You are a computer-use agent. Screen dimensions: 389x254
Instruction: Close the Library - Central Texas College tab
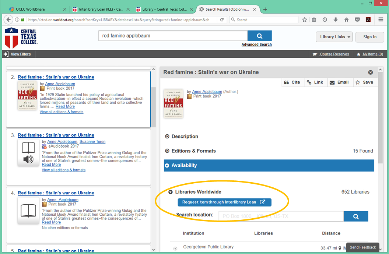pyautogui.click(x=191, y=10)
